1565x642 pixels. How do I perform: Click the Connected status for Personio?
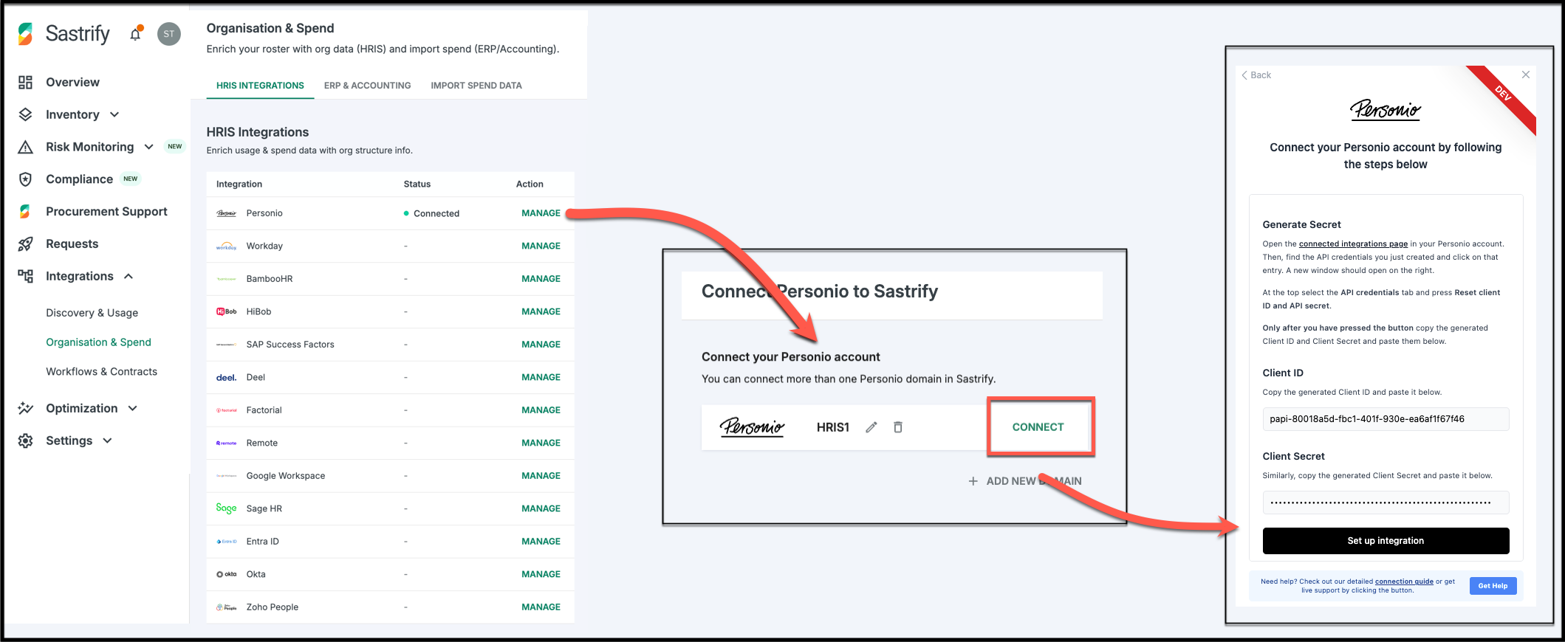(432, 213)
